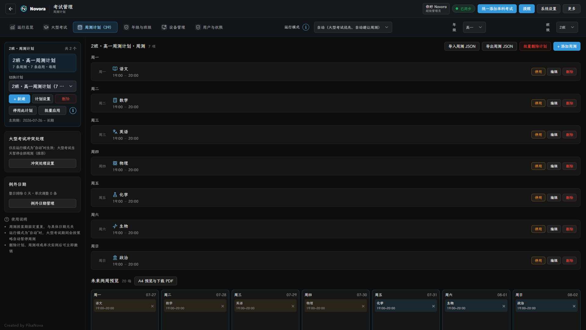This screenshot has height=330, width=586.
Task: Click the 添加周测 button
Action: tap(567, 46)
